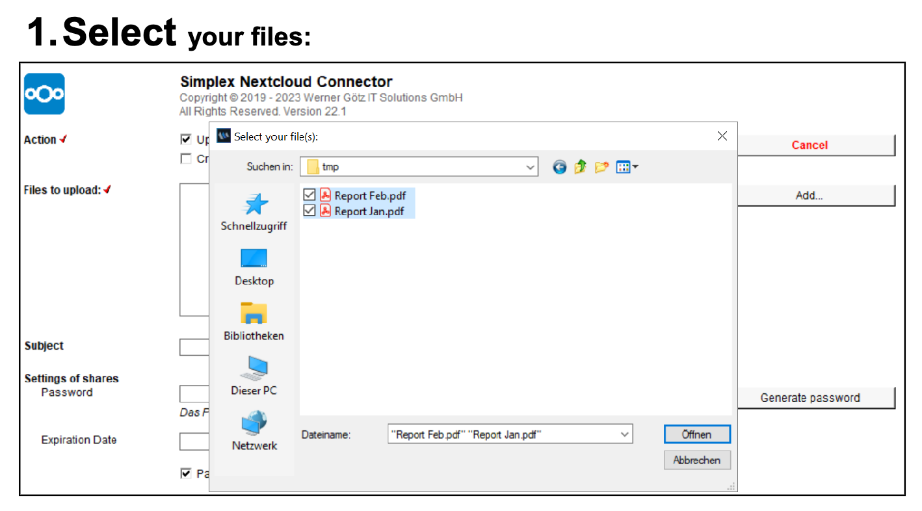
Task: Open Schnellzugriff quick access location
Action: (254, 212)
